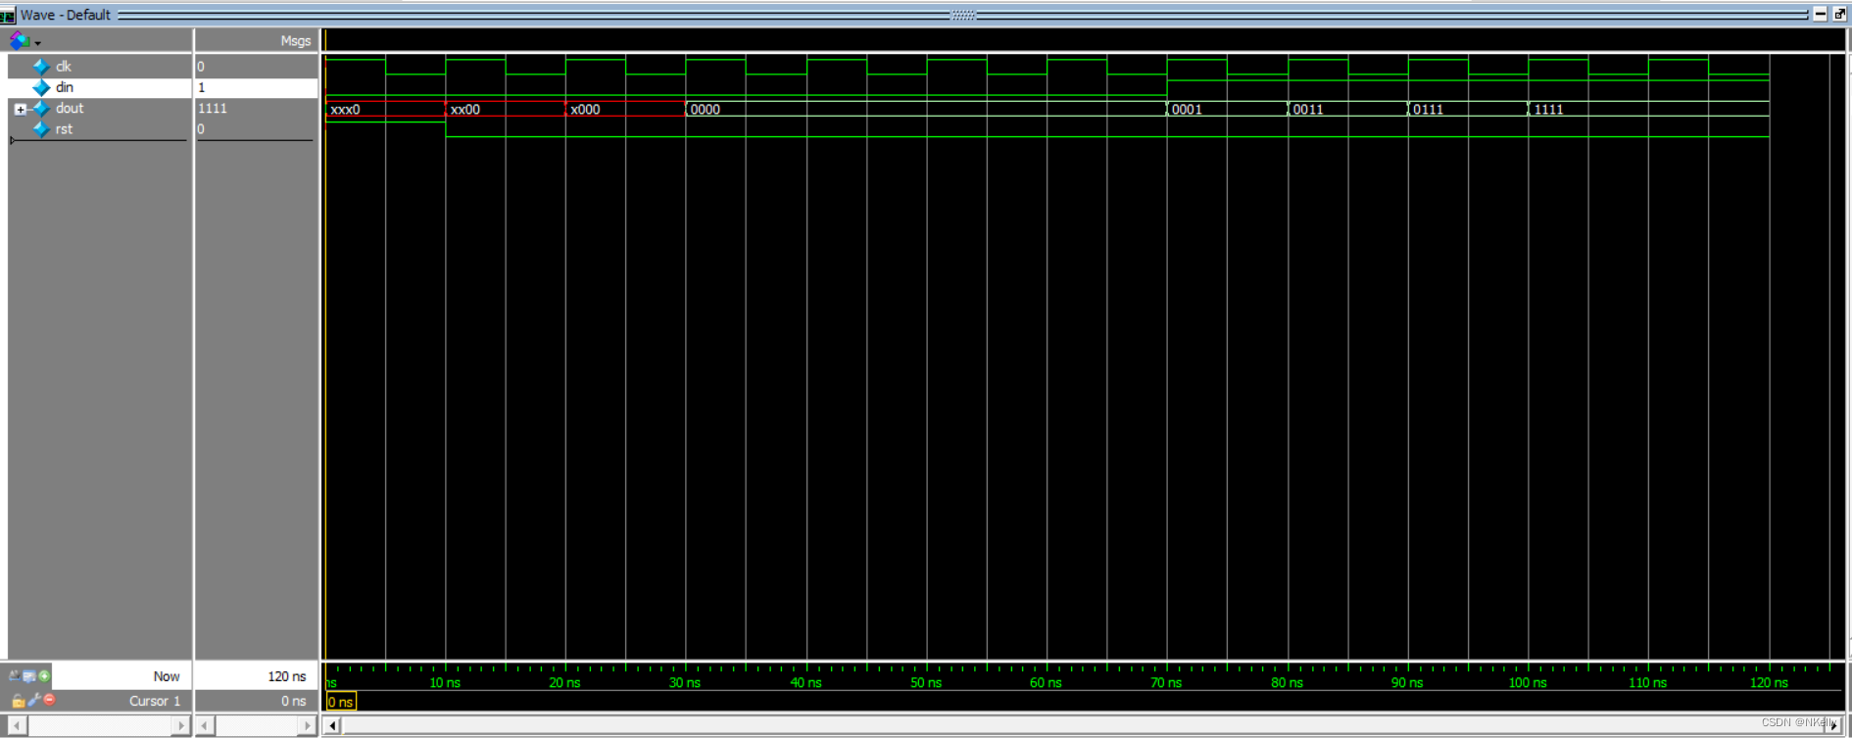This screenshot has width=1852, height=738.
Task: Click the Now time label
Action: [167, 676]
